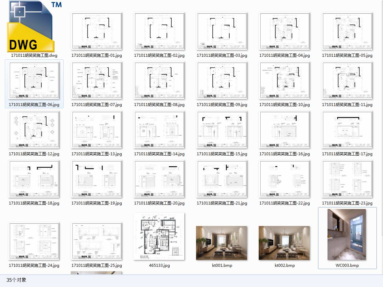Click file name label WC003.bmp
This screenshot has width=383, height=287.
tap(347, 265)
